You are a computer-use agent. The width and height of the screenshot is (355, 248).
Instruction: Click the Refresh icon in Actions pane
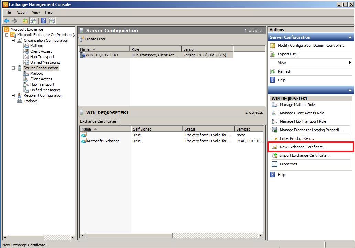pyautogui.click(x=272, y=71)
